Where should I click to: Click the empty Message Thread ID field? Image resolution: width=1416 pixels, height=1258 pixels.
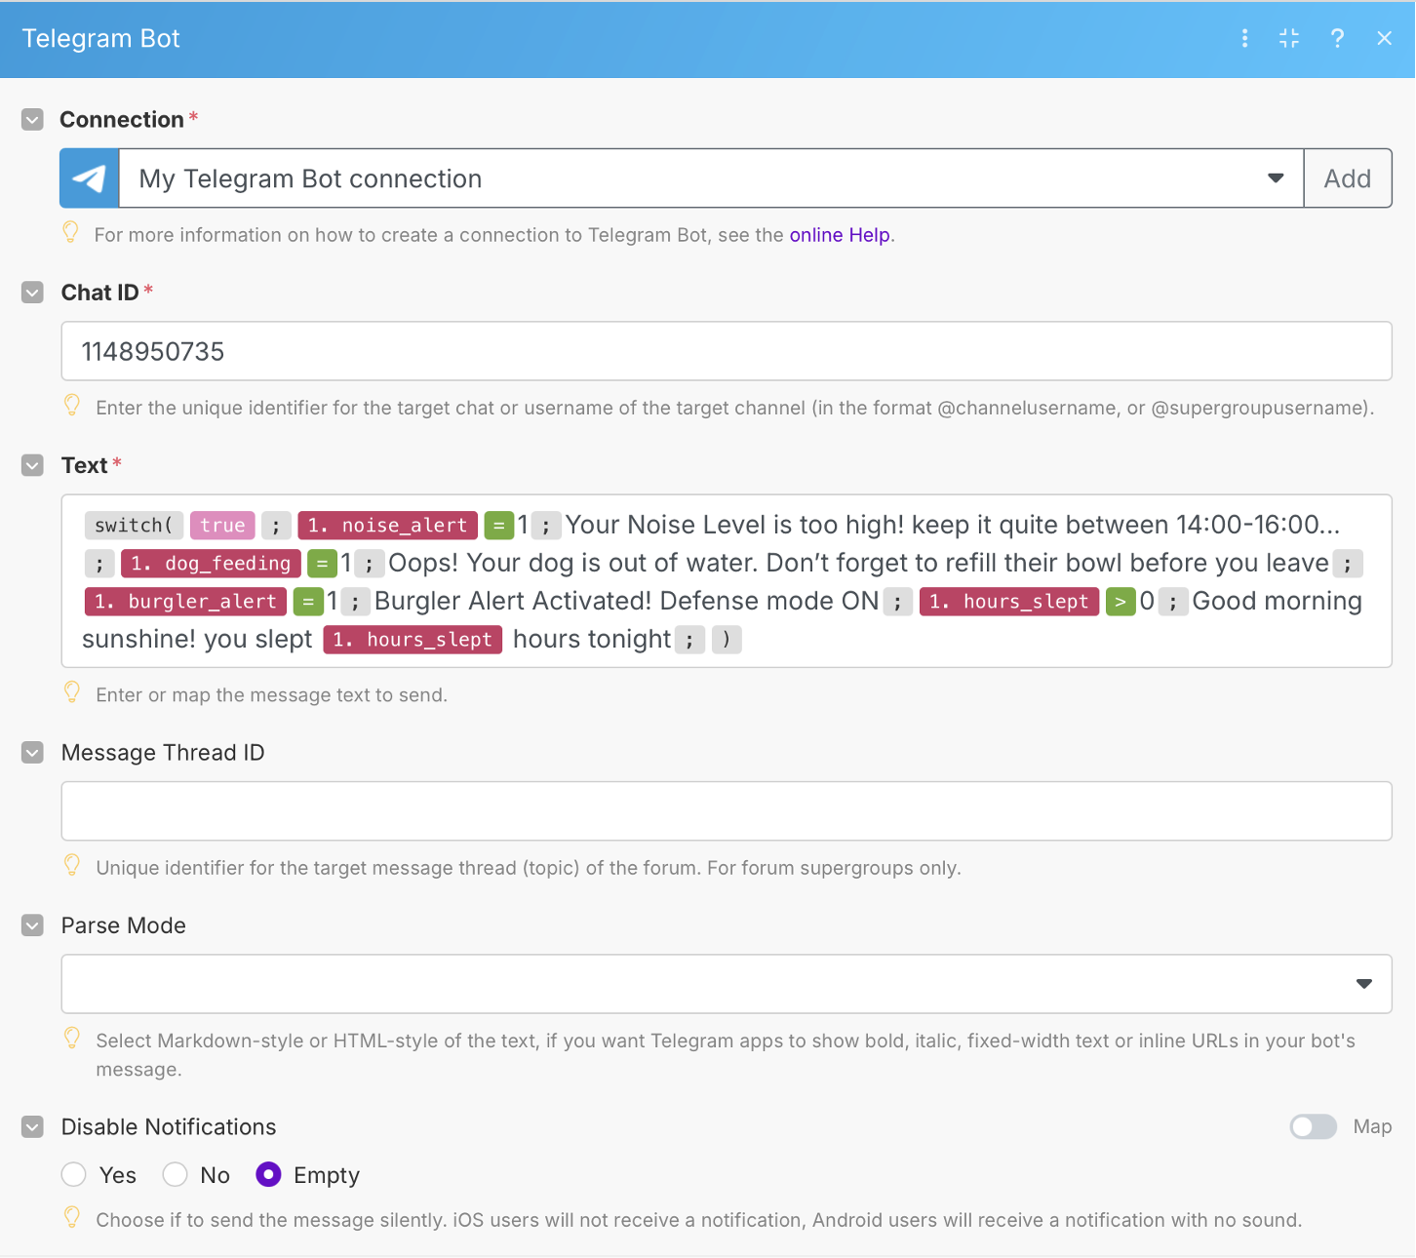pos(727,811)
